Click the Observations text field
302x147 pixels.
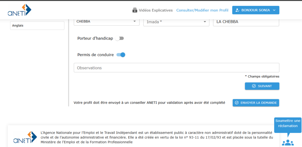click(x=176, y=68)
